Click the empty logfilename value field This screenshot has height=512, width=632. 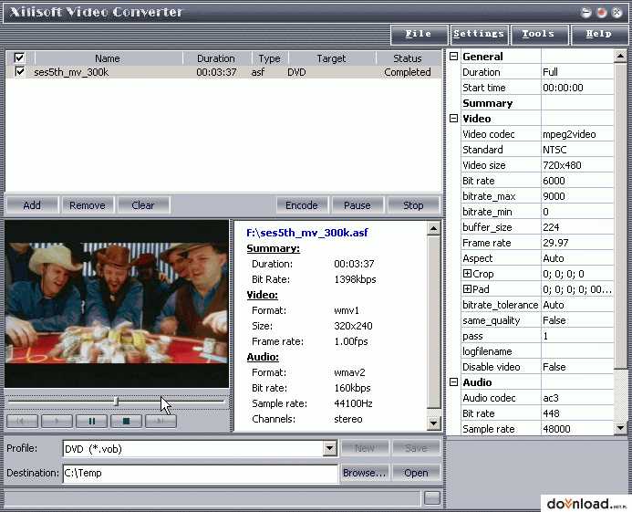coord(577,351)
